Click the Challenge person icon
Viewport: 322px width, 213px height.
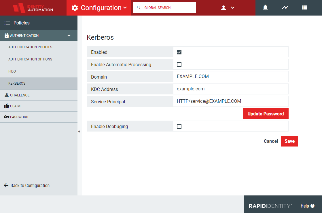tap(7, 95)
